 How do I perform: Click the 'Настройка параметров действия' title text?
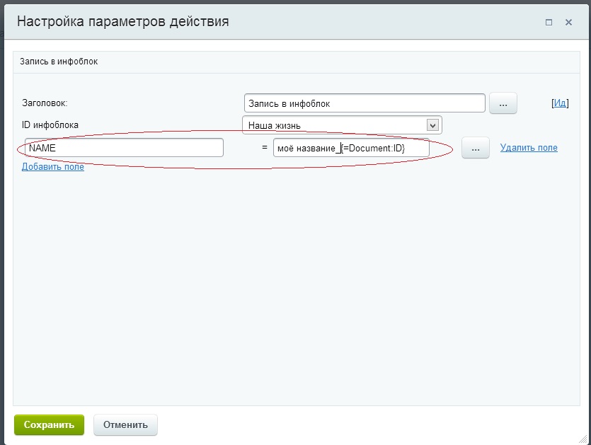123,21
